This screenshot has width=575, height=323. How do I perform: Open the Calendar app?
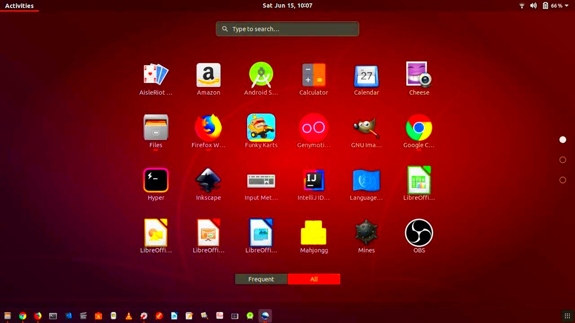[366, 79]
